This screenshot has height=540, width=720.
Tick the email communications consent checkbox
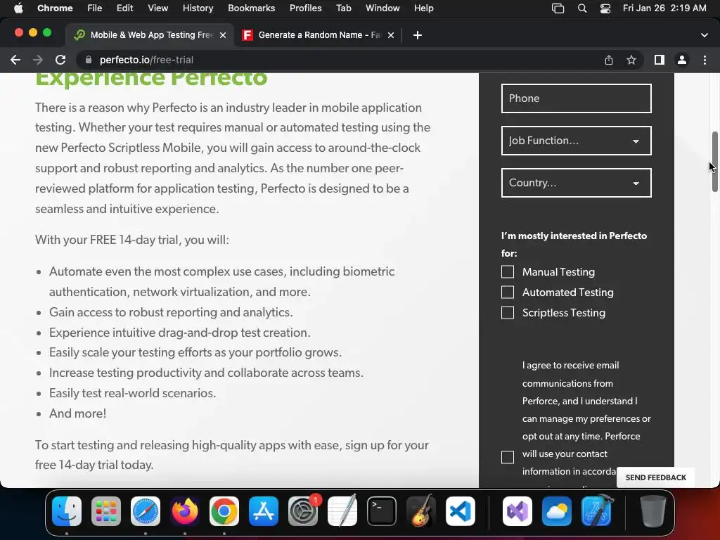pos(508,457)
